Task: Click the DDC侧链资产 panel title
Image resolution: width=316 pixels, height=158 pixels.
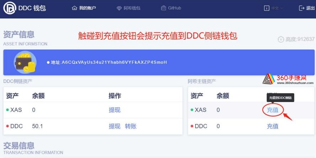Action: click(x=18, y=81)
